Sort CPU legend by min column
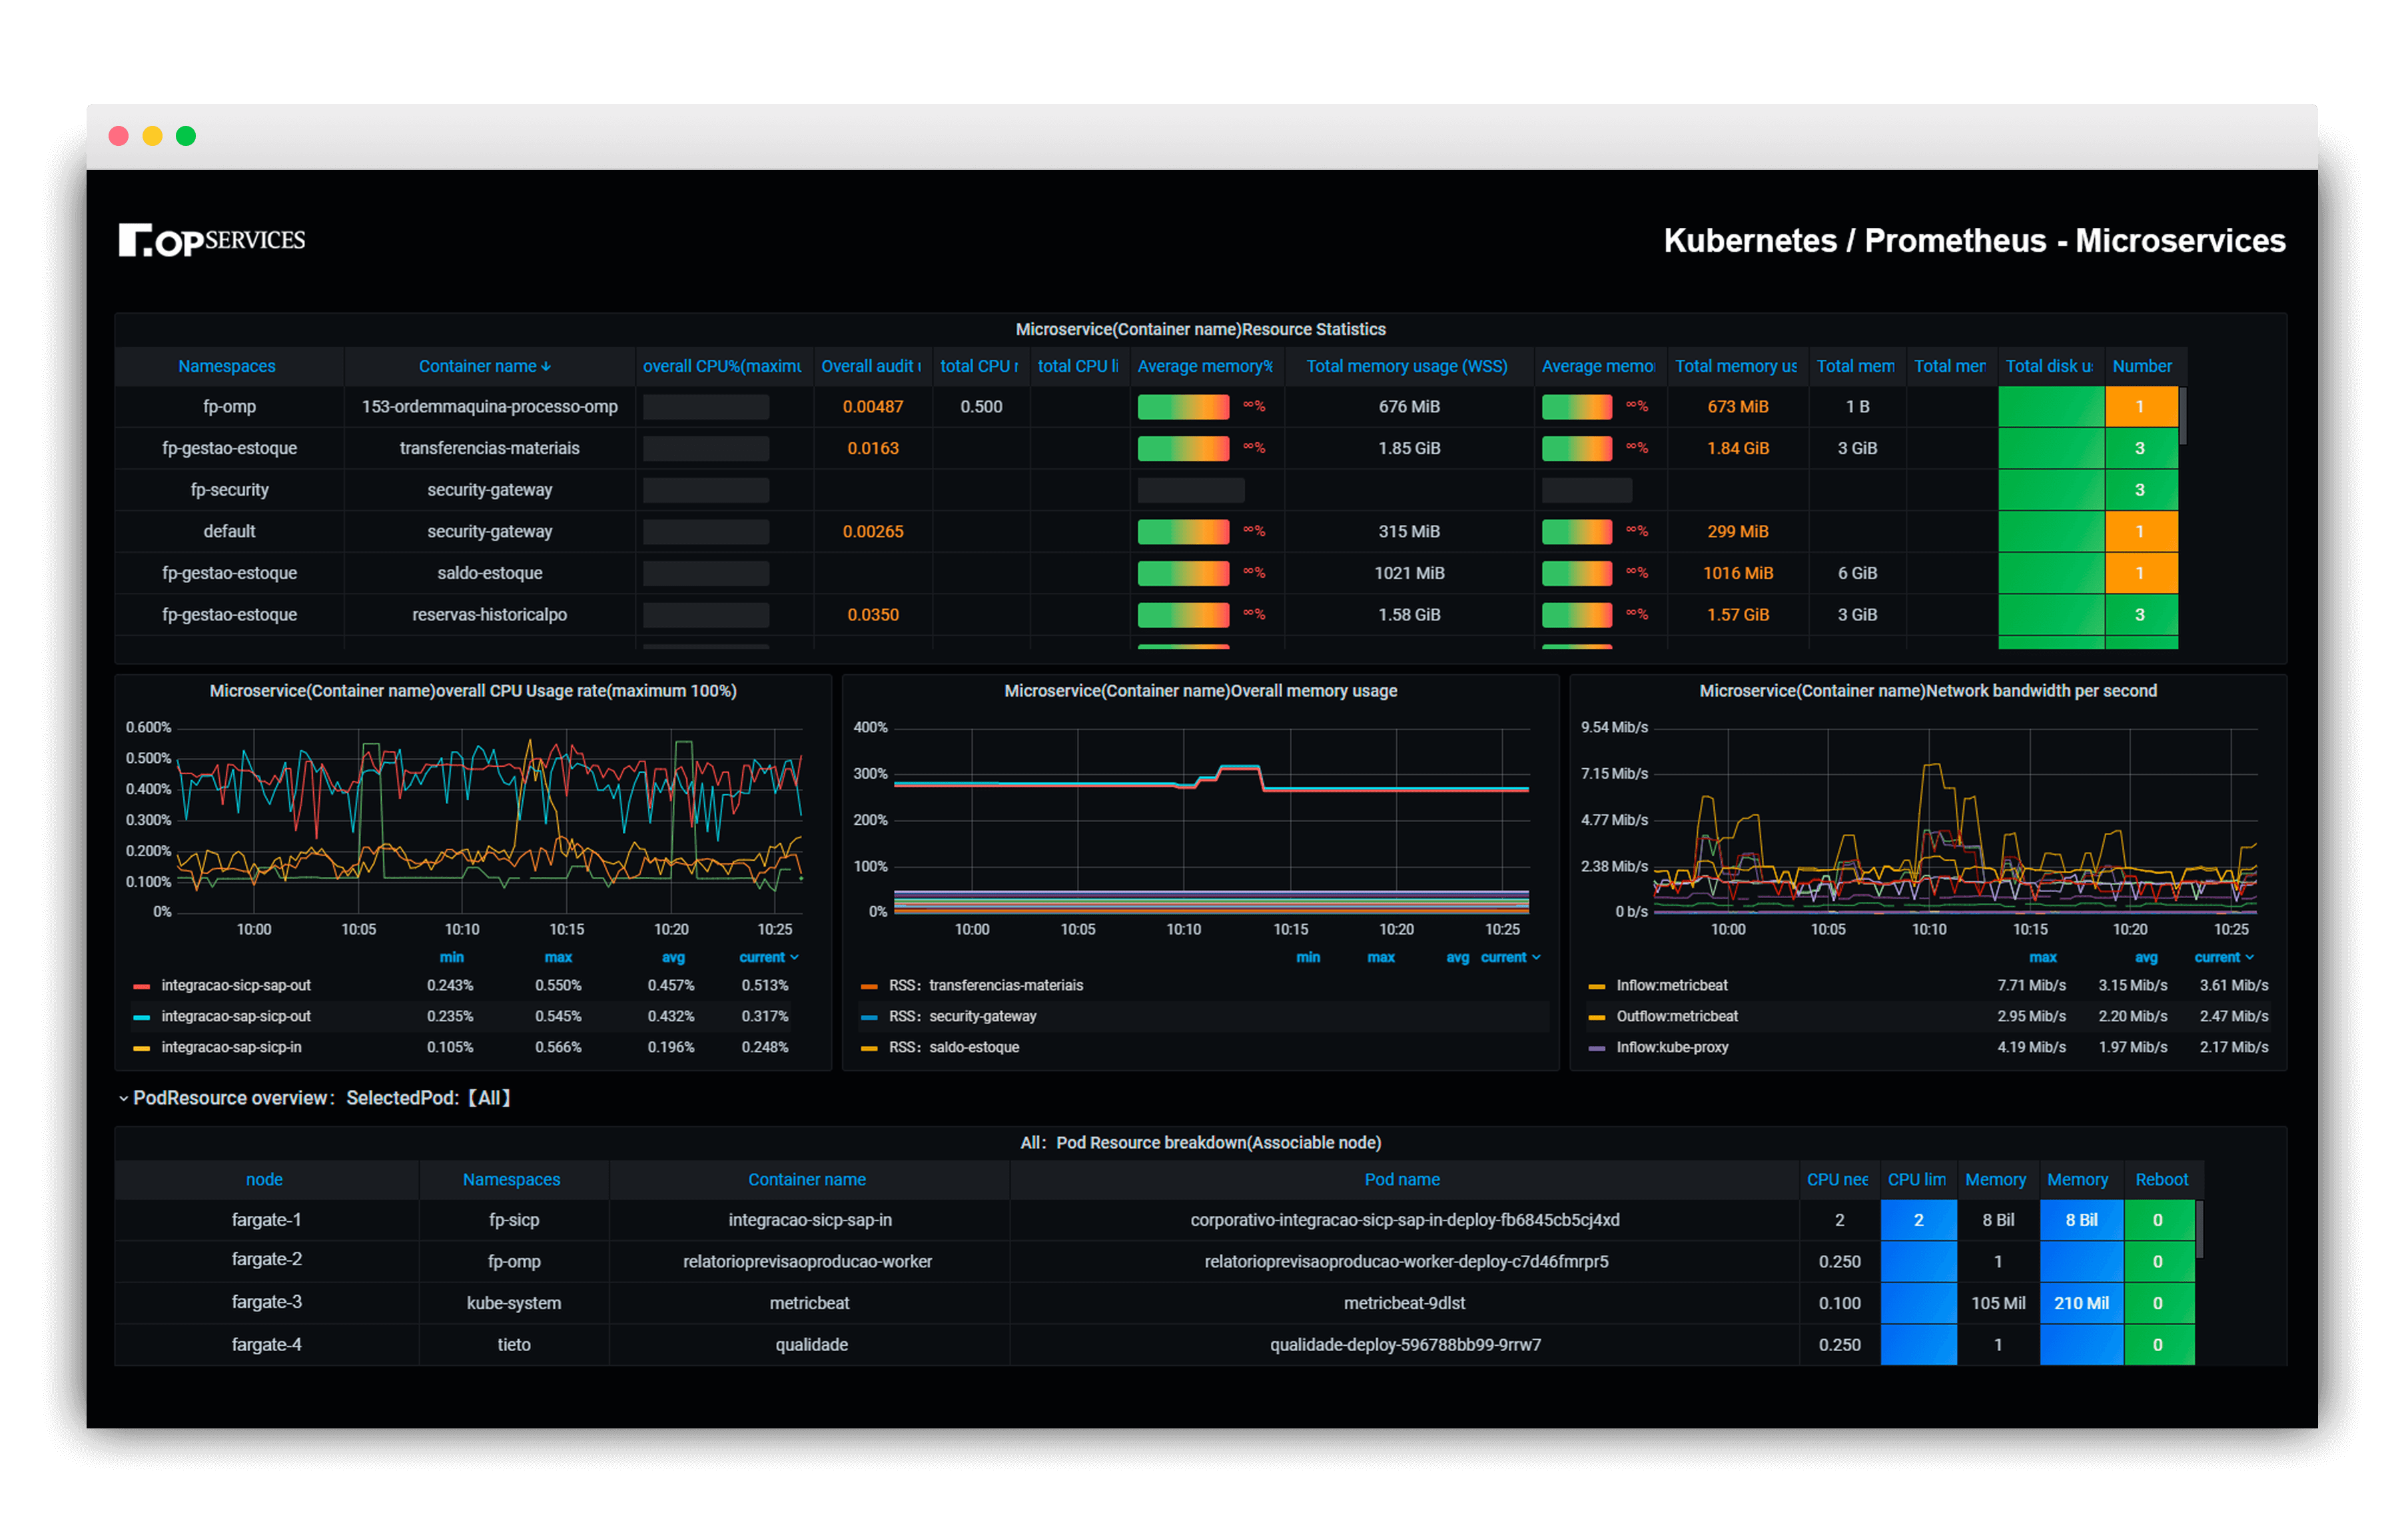2408x1535 pixels. [x=451, y=958]
